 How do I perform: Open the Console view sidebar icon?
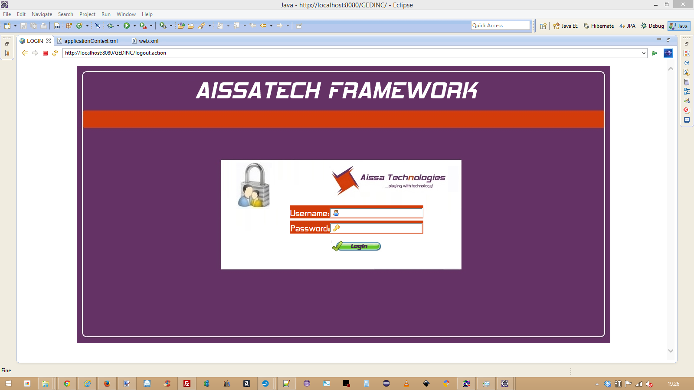[x=687, y=120]
